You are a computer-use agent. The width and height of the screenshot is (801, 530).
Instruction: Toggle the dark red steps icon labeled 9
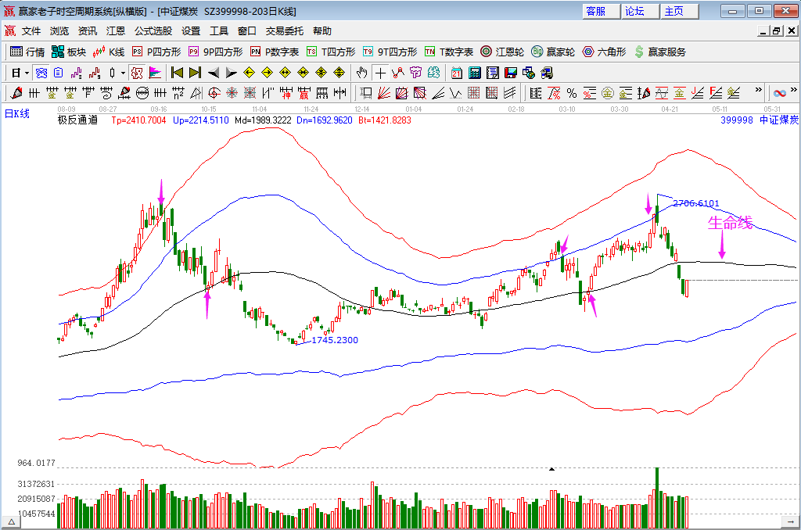pos(95,73)
